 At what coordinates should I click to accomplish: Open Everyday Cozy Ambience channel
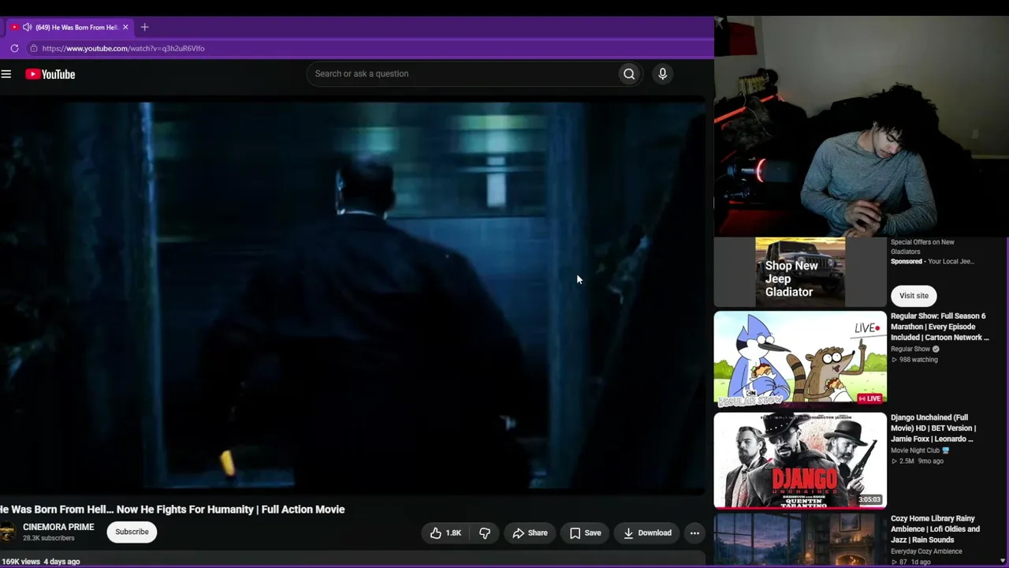(926, 551)
